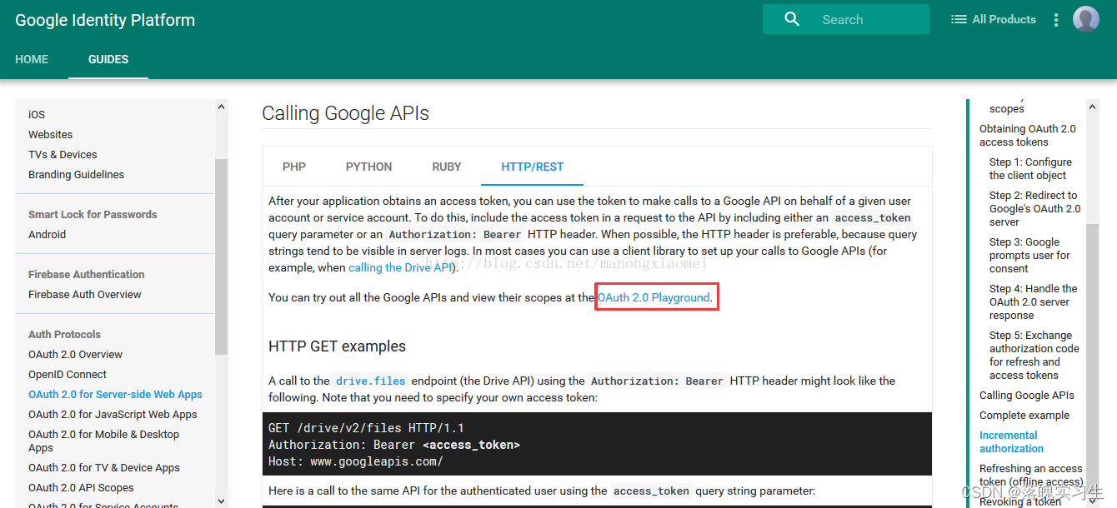Click the search magnifier icon

coord(792,19)
